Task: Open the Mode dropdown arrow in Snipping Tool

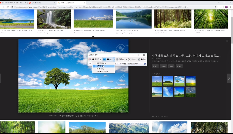Action: click(114, 60)
